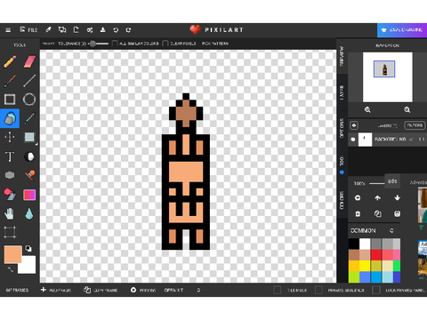Zoom out with navigation magnifier minus
This screenshot has height=320, width=427.
(x=407, y=110)
